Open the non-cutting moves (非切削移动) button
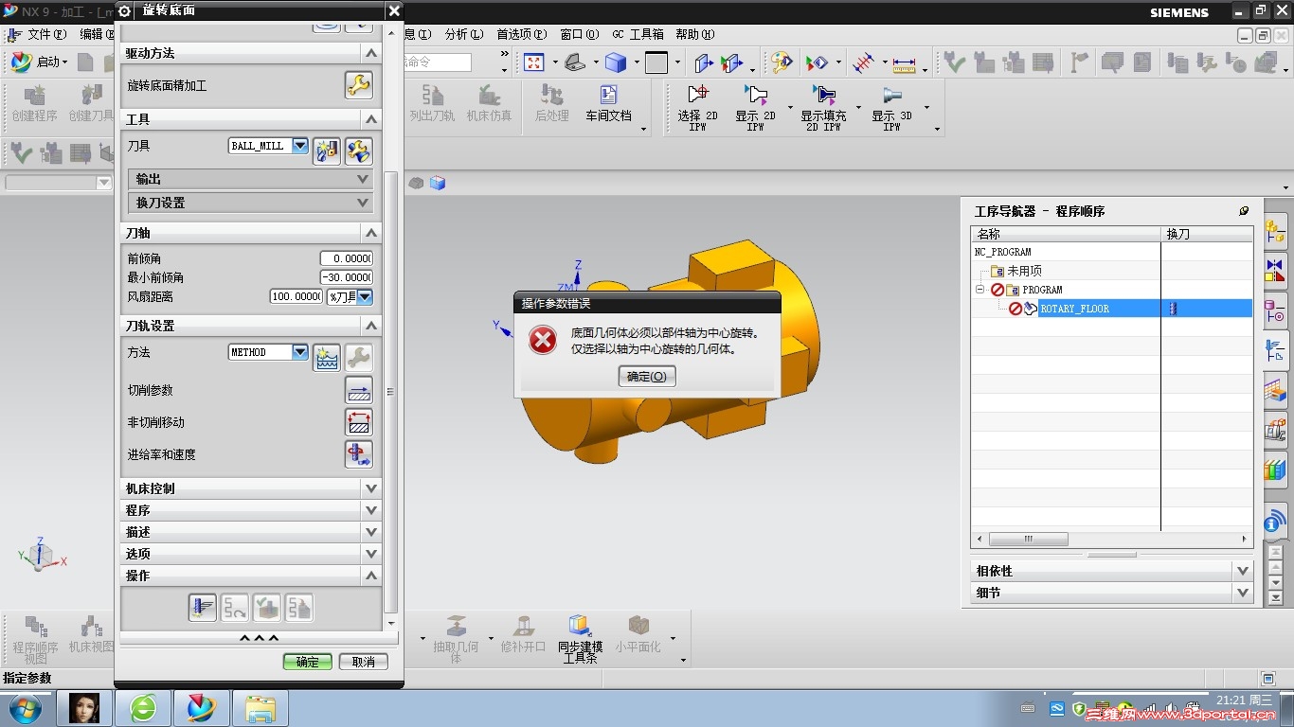1294x727 pixels. click(x=358, y=422)
